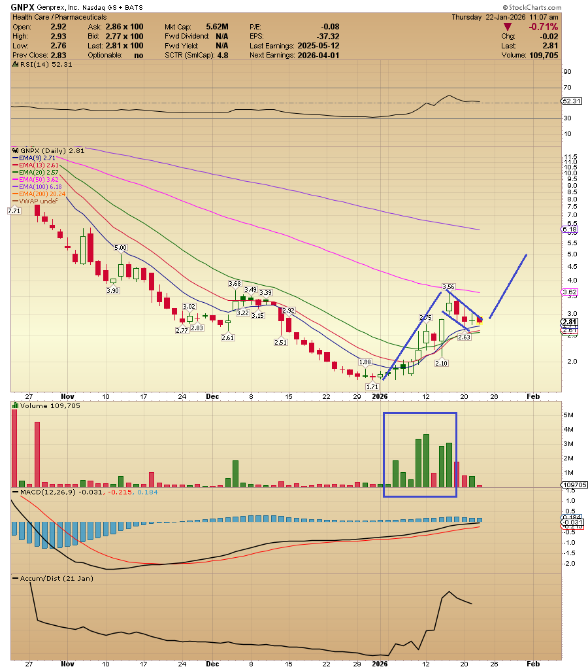The image size is (588, 669).
Task: Click the 'Genprex, Inc.' company name
Action: 57,8
